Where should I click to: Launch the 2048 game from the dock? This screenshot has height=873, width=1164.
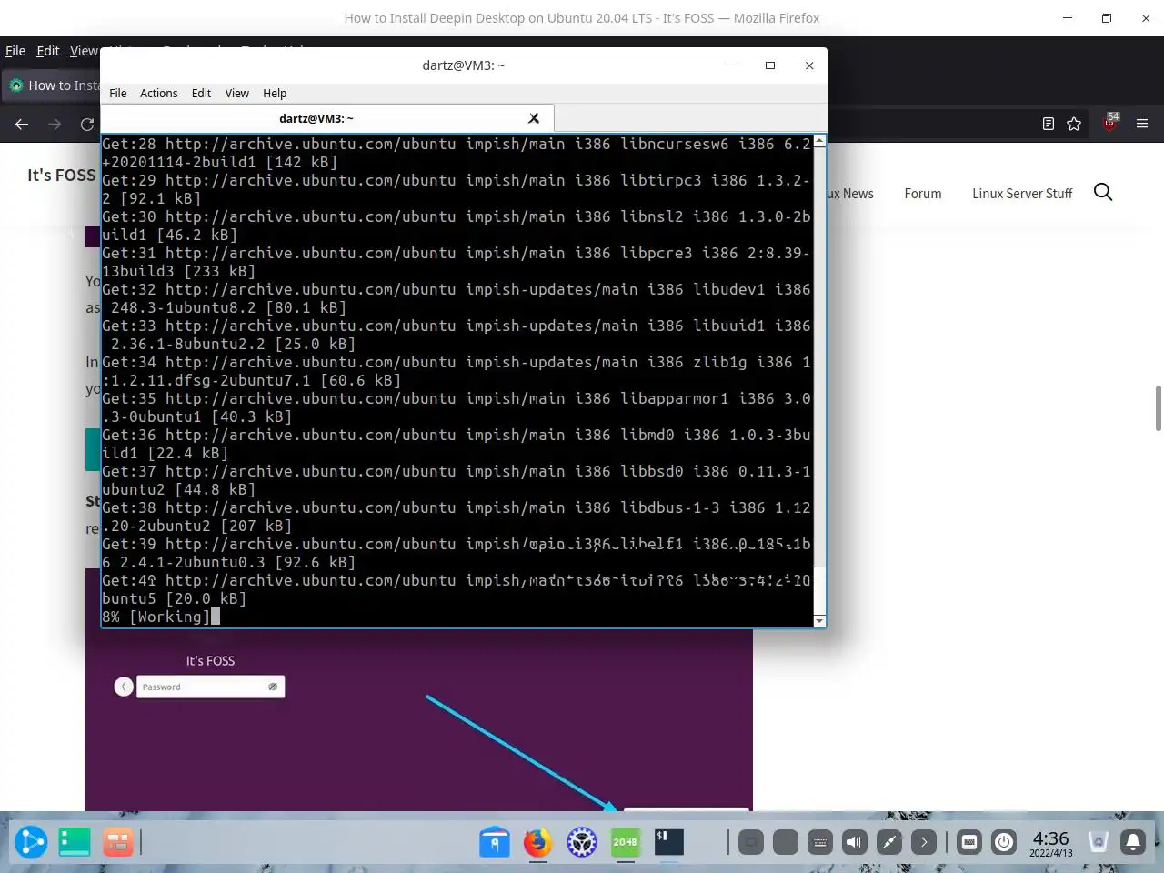[x=625, y=842]
